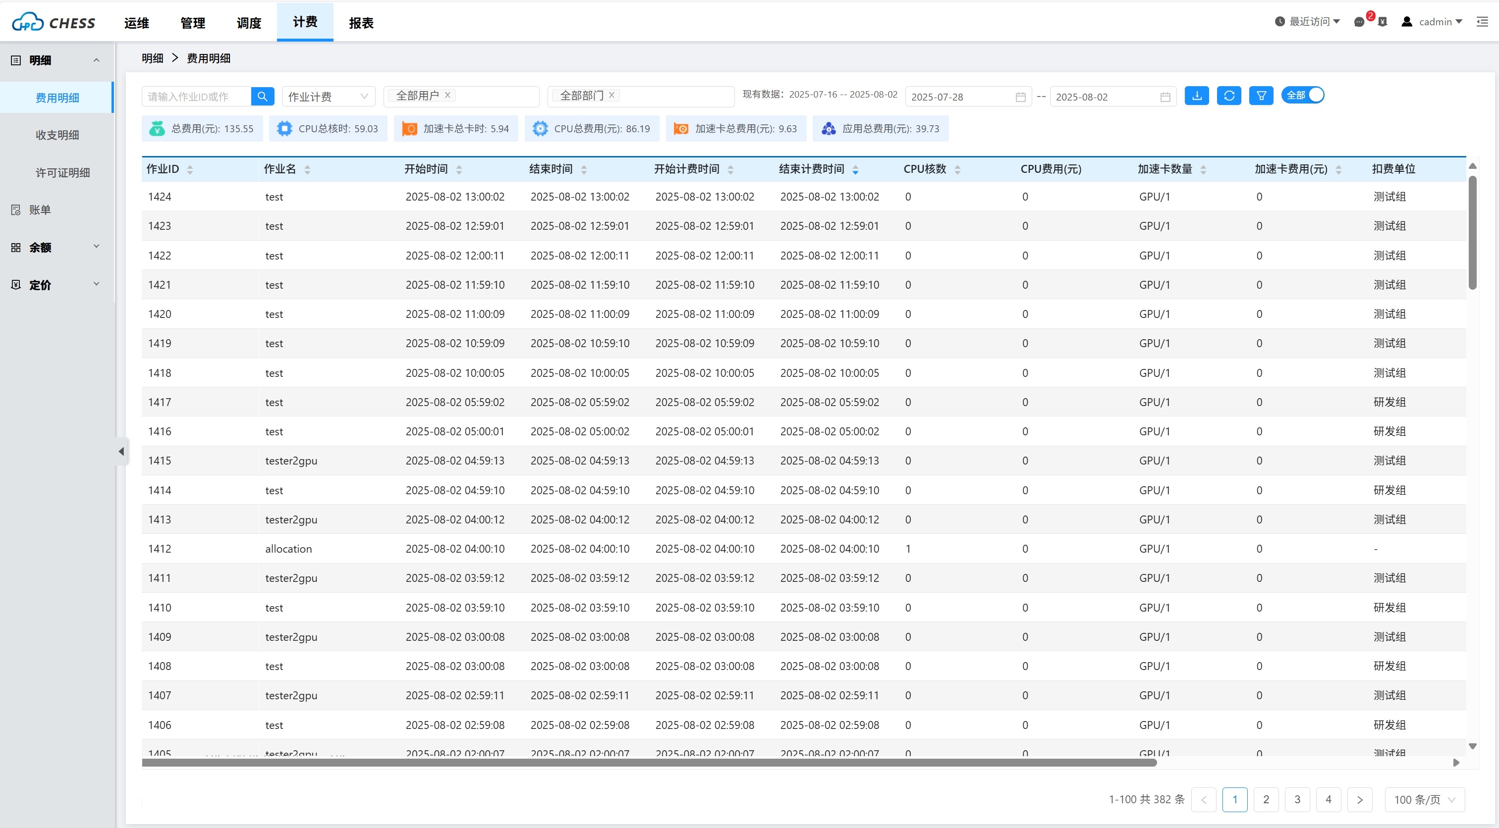This screenshot has width=1499, height=828.
Task: Toggle the menu collapse icon at top right
Action: pos(1482,21)
